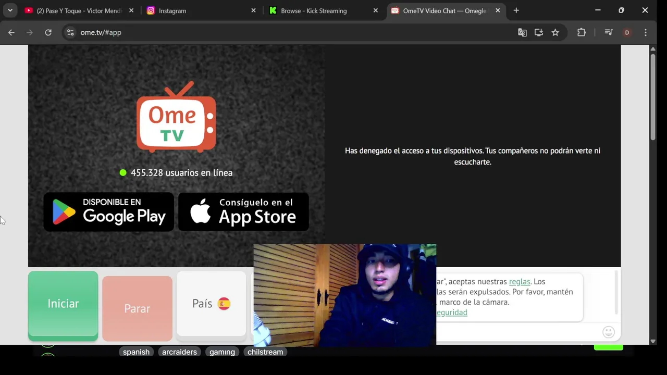Open the seguridad link in chat notice

pyautogui.click(x=452, y=312)
